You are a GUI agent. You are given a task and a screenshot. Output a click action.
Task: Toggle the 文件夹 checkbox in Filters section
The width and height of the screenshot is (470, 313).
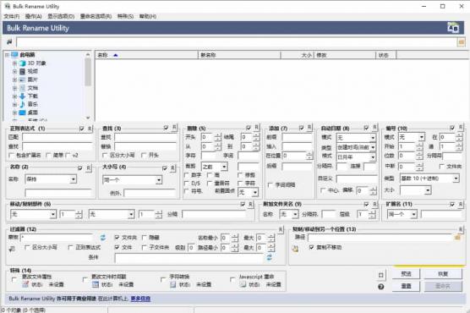[x=117, y=238]
